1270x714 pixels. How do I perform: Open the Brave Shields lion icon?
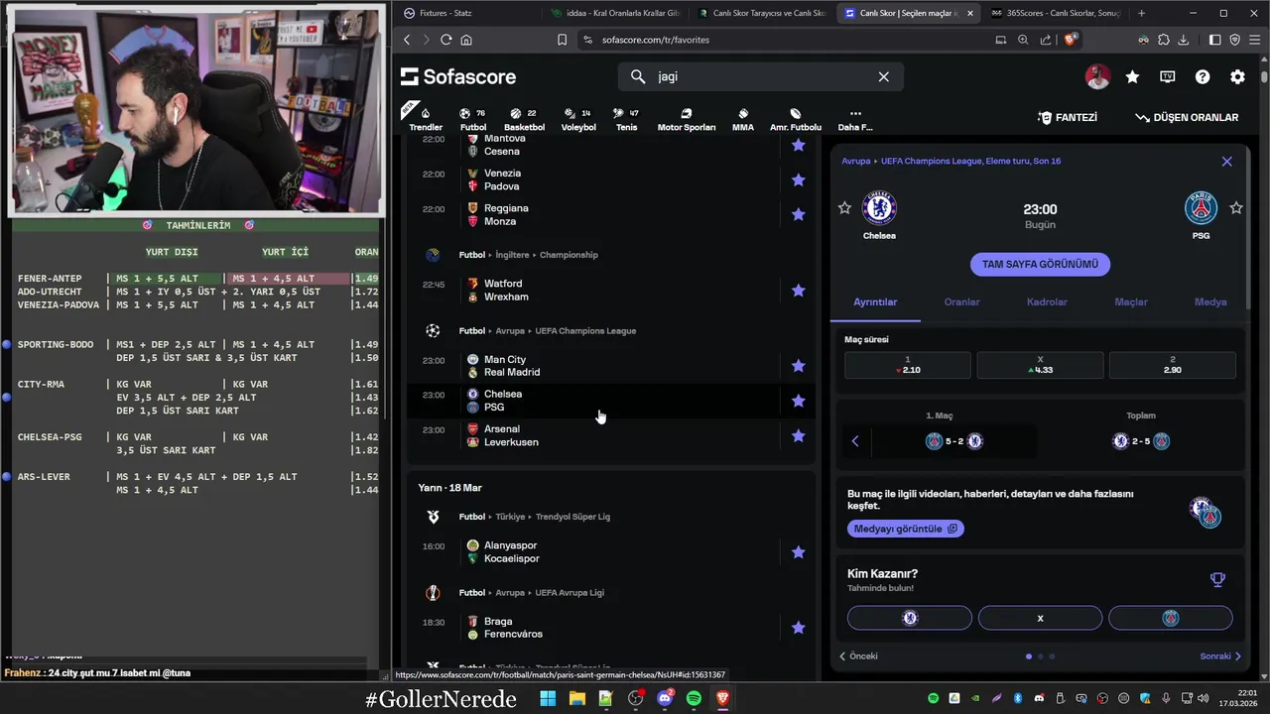tap(1070, 40)
